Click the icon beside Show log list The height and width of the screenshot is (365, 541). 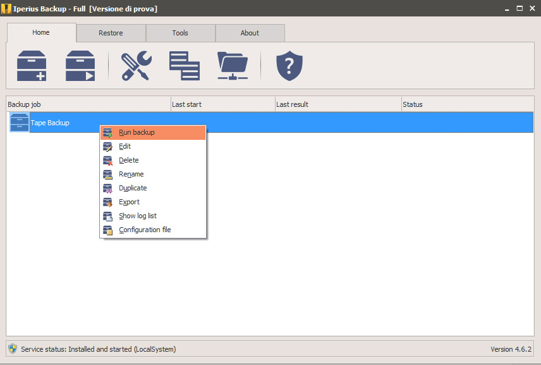click(107, 216)
